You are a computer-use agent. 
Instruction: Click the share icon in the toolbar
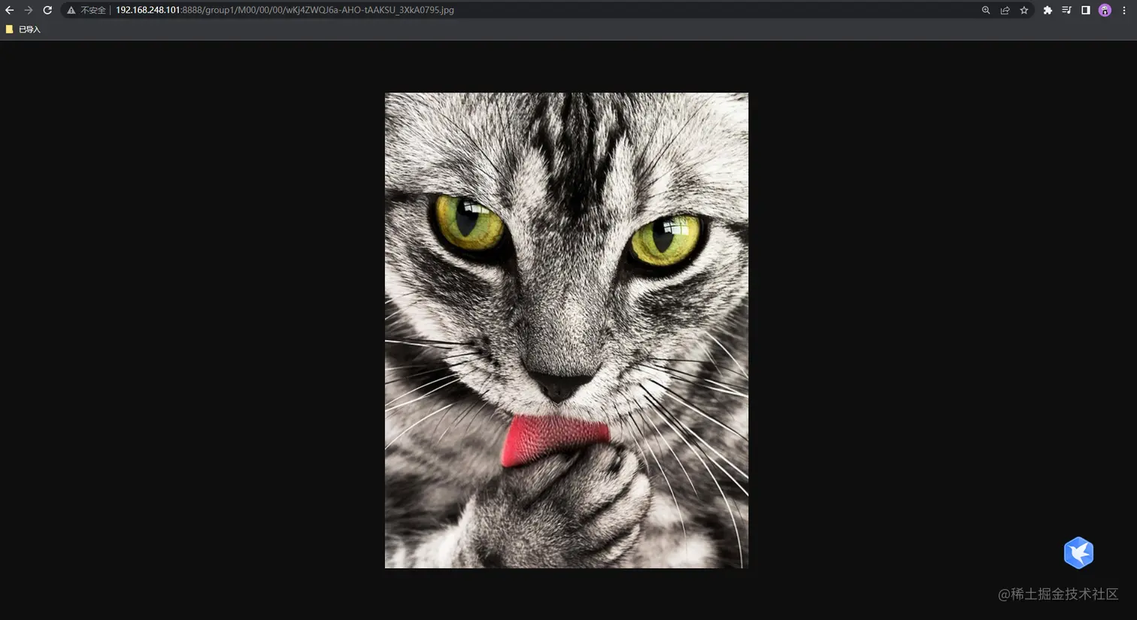pyautogui.click(x=1005, y=10)
